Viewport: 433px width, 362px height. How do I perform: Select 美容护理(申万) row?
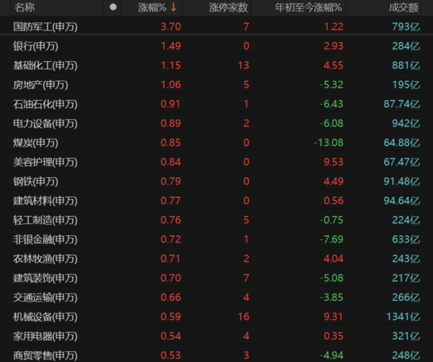click(216, 162)
